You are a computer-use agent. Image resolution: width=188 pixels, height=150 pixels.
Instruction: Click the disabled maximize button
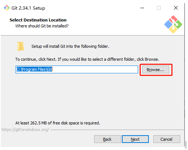159,8
